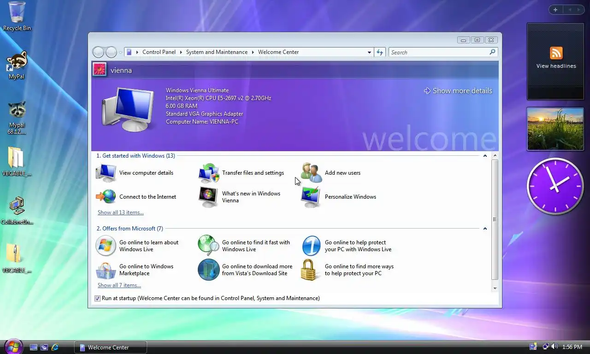Expand the arrow after System and Maintenance
This screenshot has width=590, height=354.
(253, 52)
